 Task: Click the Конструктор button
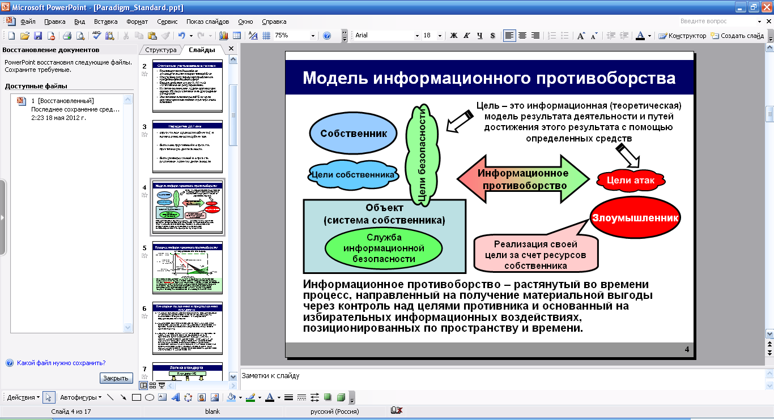coord(683,36)
